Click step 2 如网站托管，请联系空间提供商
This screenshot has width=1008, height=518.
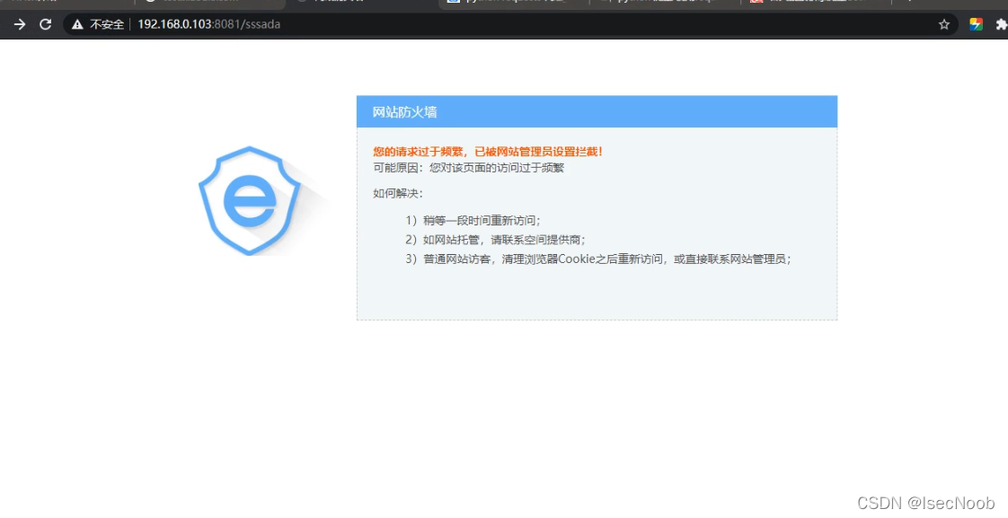point(496,240)
